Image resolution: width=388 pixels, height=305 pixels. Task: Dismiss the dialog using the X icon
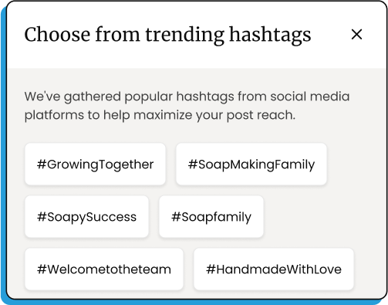click(x=356, y=35)
